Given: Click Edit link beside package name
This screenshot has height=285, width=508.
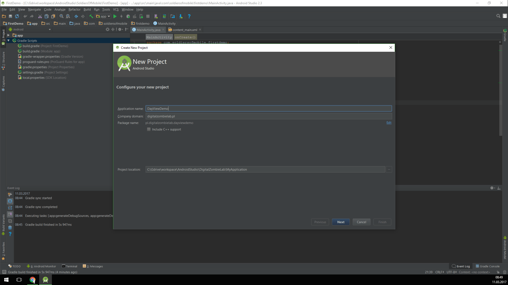Looking at the screenshot, I should pyautogui.click(x=389, y=122).
